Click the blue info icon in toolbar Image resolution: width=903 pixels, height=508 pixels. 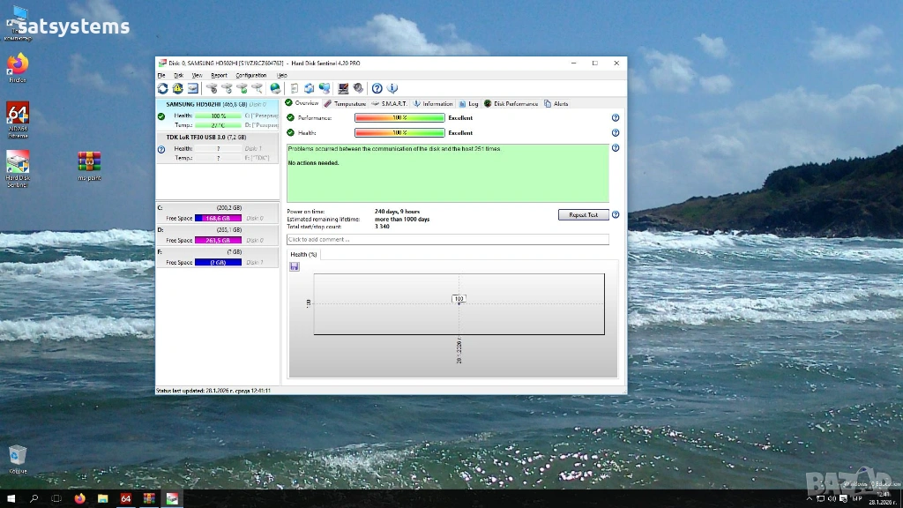(x=392, y=88)
